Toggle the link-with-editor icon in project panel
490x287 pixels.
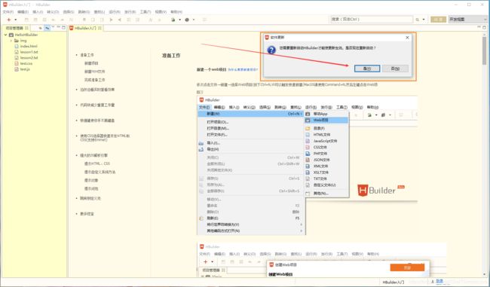(x=47, y=28)
